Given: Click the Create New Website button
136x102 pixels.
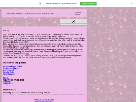Looking at the screenshot, I should coord(88,4).
